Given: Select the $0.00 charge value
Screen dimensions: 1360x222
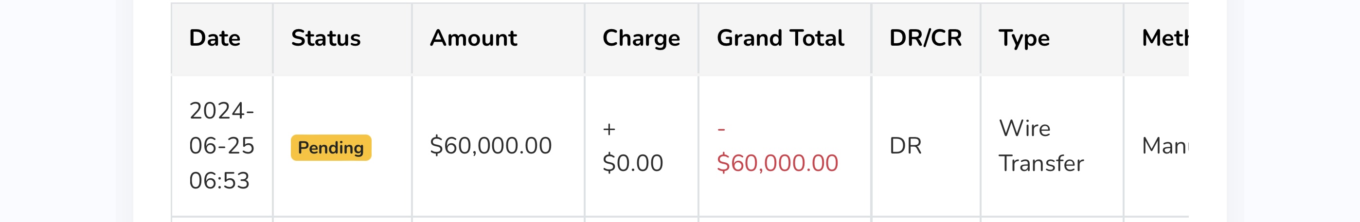Looking at the screenshot, I should pyautogui.click(x=632, y=163).
